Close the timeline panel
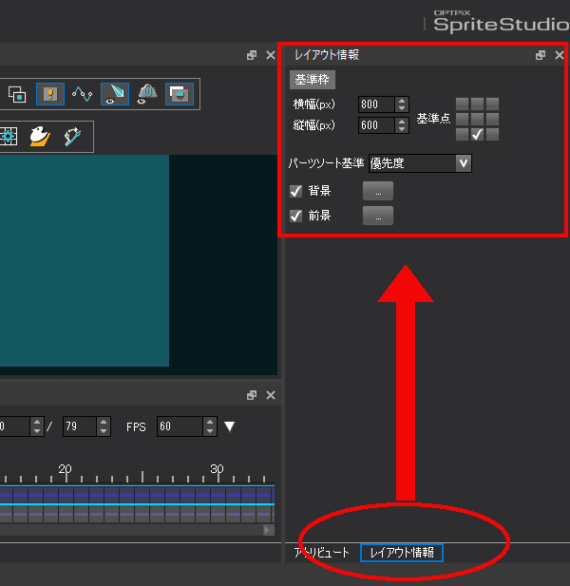 pos(271,395)
